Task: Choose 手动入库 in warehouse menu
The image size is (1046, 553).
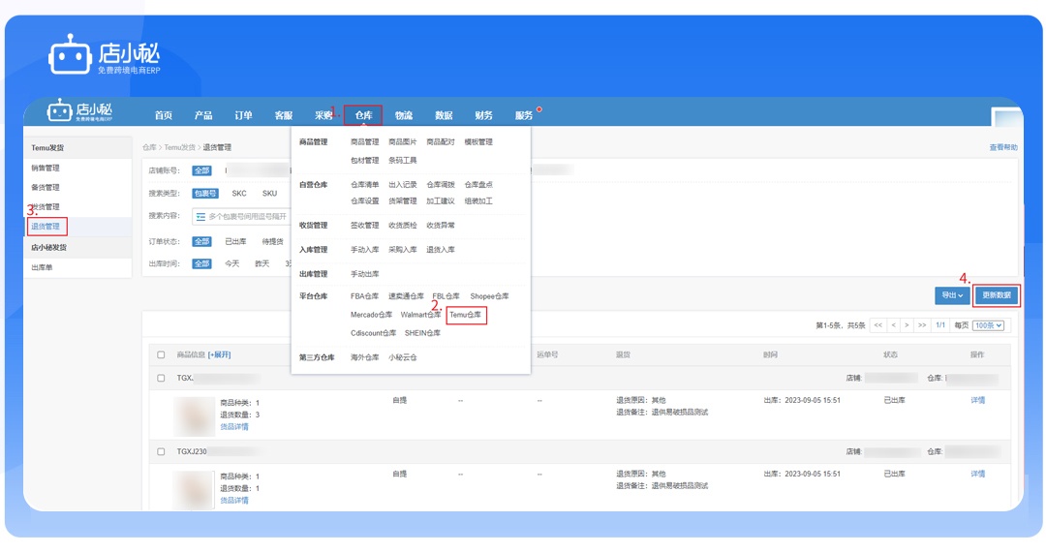Action: click(x=364, y=250)
